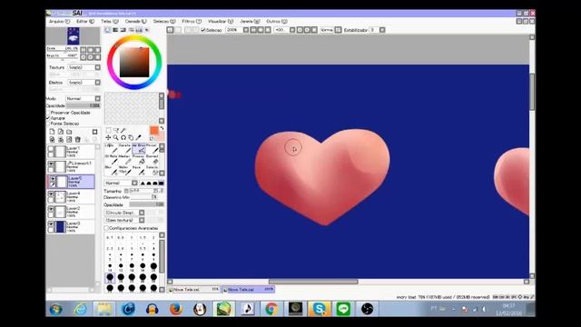Screen dimensions: 581x327
Task: Select the Layer2 layer row
Action: pos(71,212)
